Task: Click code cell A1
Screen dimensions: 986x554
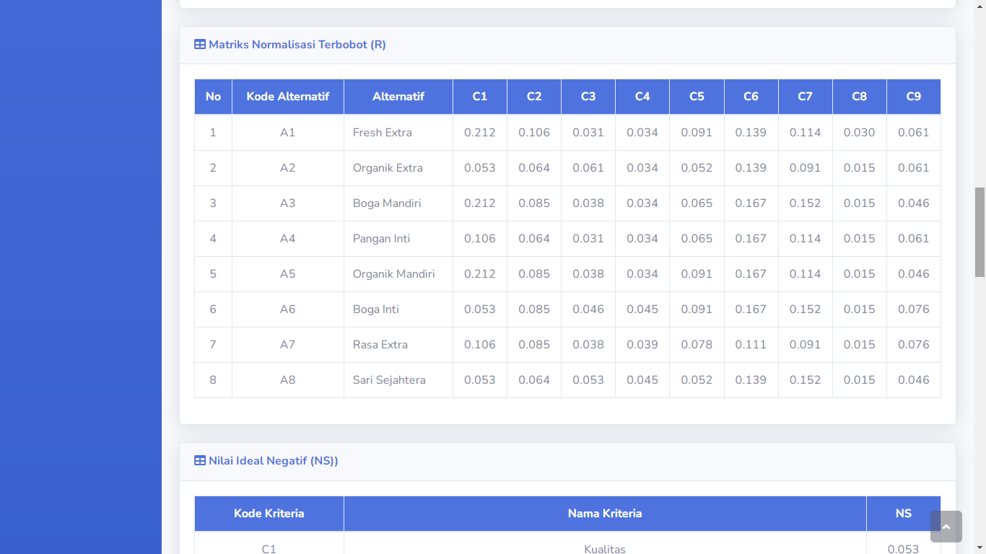Action: point(288,133)
